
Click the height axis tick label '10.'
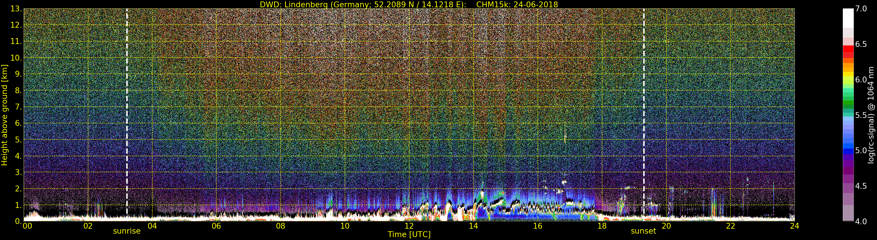16,58
